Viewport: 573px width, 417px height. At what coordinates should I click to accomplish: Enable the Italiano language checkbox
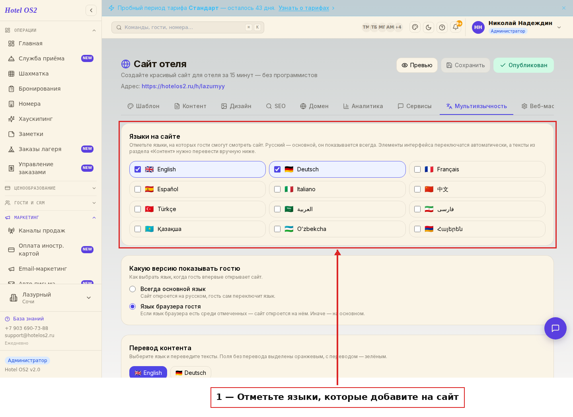277,189
